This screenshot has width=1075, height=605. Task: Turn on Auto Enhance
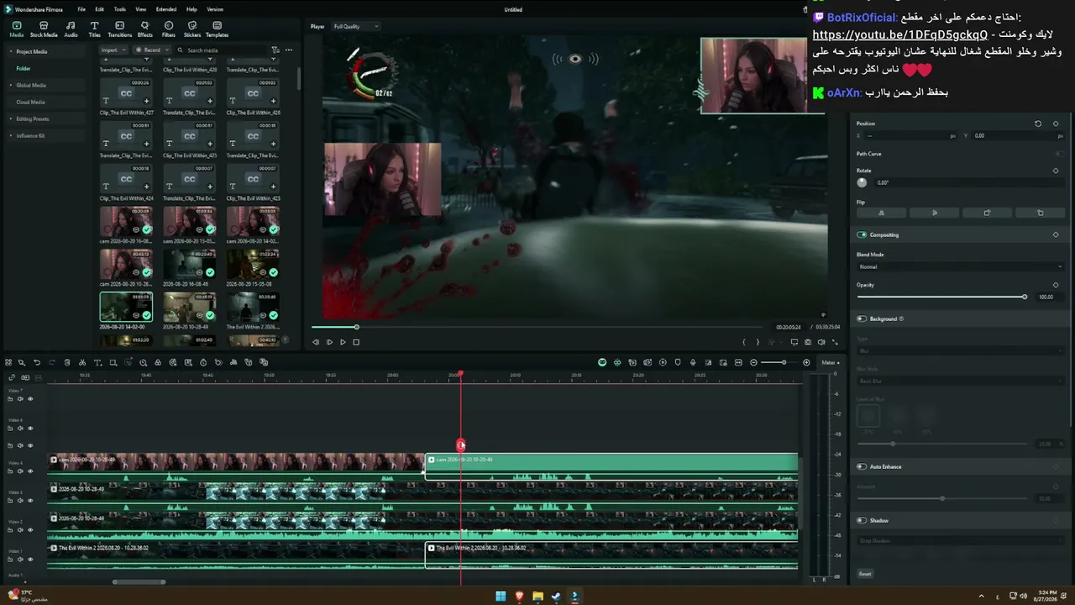(x=862, y=466)
